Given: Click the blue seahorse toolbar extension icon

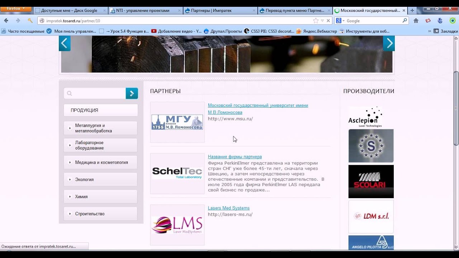Looking at the screenshot, I should [x=440, y=21].
